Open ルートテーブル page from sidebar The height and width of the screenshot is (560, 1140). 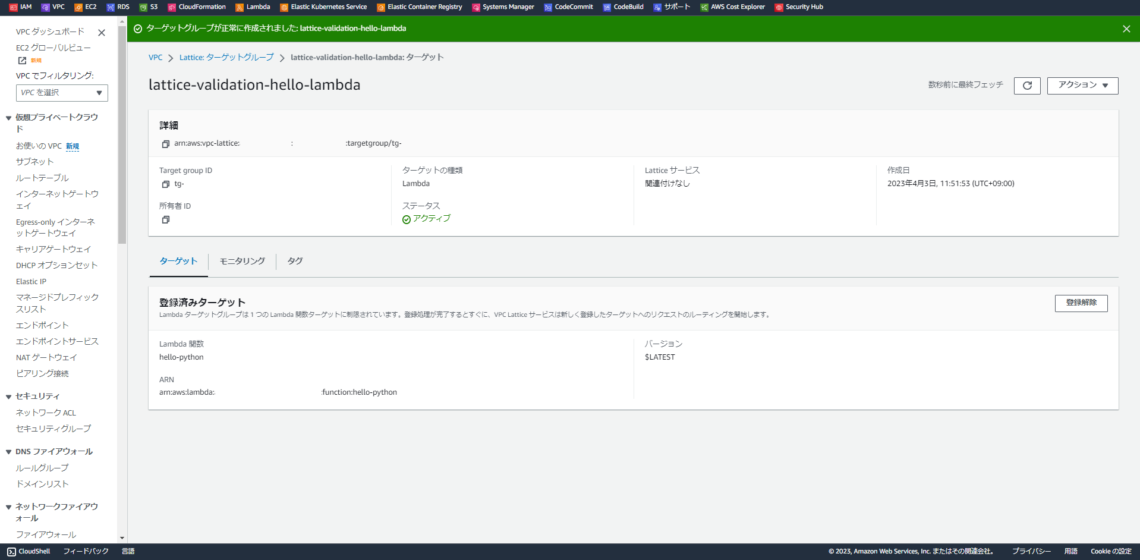pos(42,178)
